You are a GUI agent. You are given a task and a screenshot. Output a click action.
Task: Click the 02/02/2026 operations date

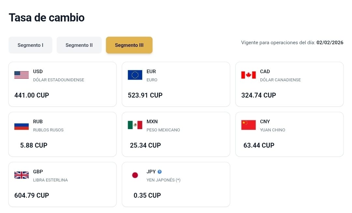click(x=330, y=43)
